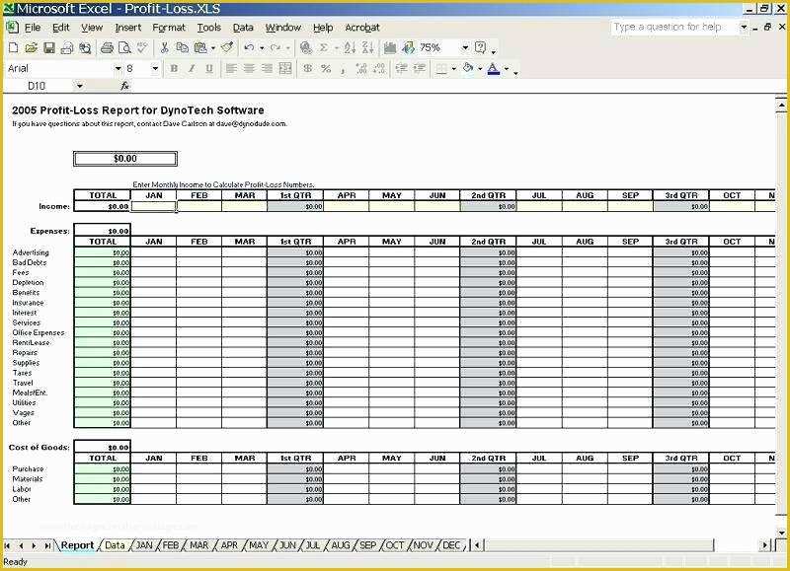Expand the Borders dropdown arrow
The height and width of the screenshot is (571, 790).
coord(454,69)
